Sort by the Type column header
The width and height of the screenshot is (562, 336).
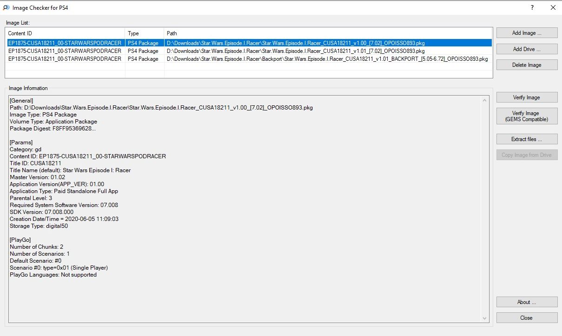click(x=145, y=33)
